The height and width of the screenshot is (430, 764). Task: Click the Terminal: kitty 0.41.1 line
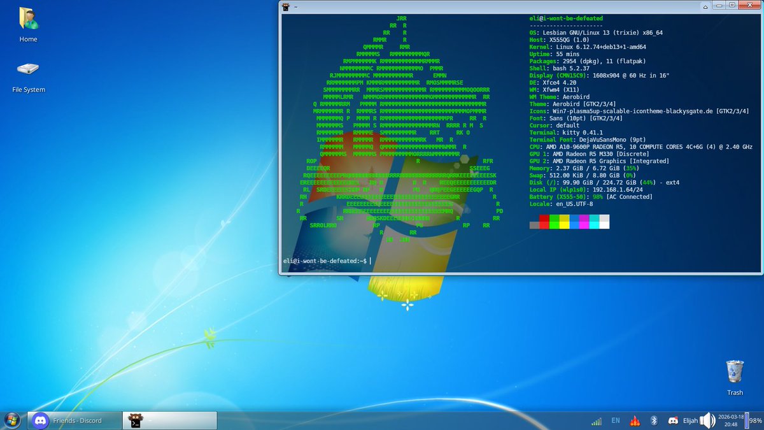567,133
